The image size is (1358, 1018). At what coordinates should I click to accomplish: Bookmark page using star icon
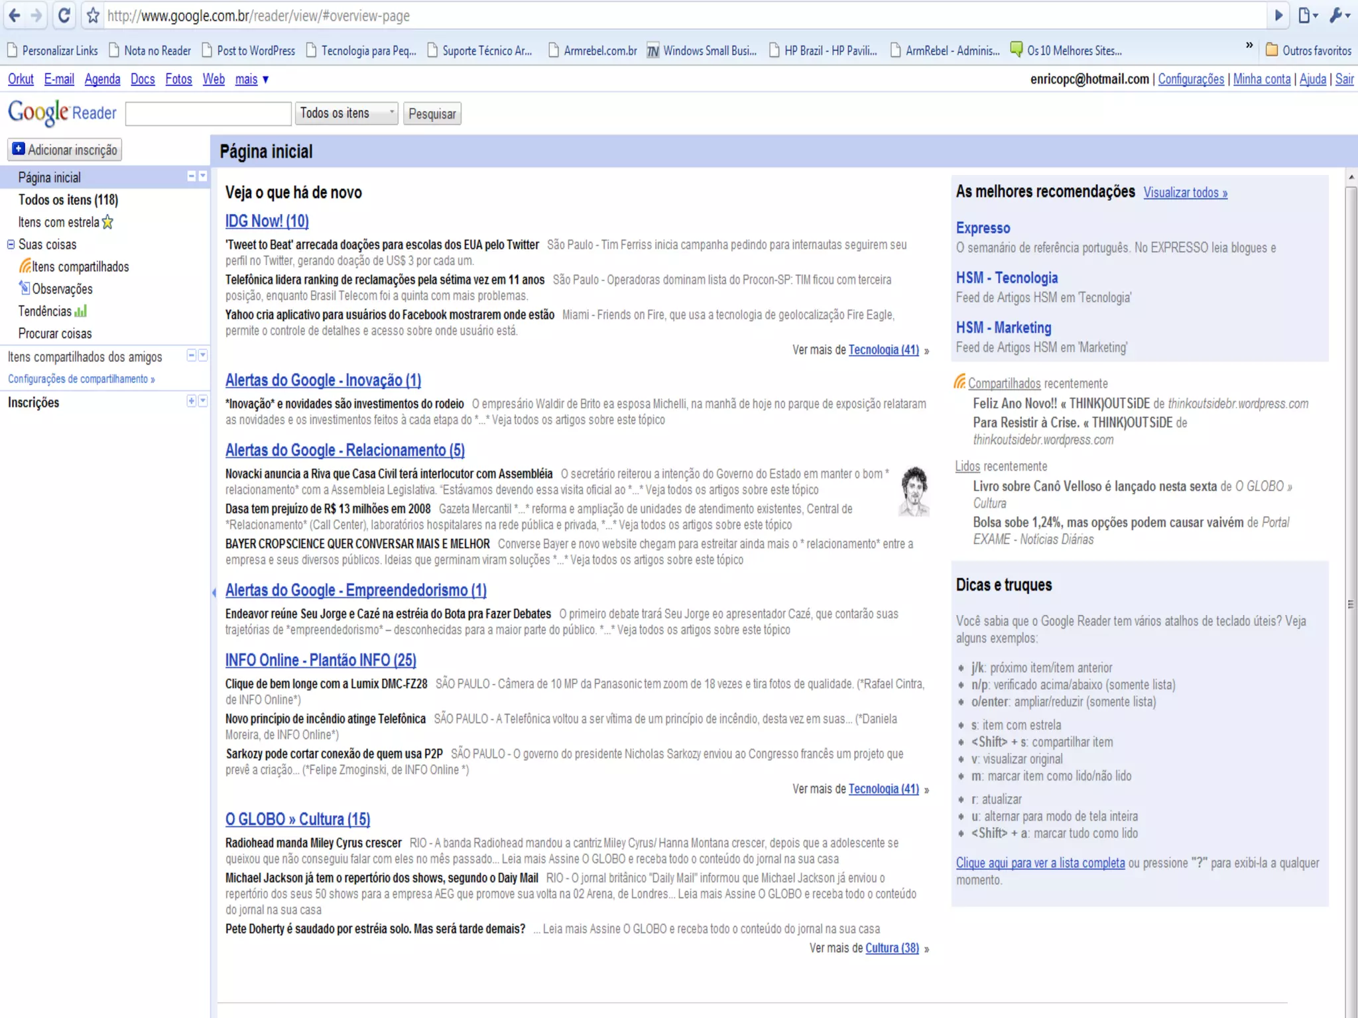93,15
